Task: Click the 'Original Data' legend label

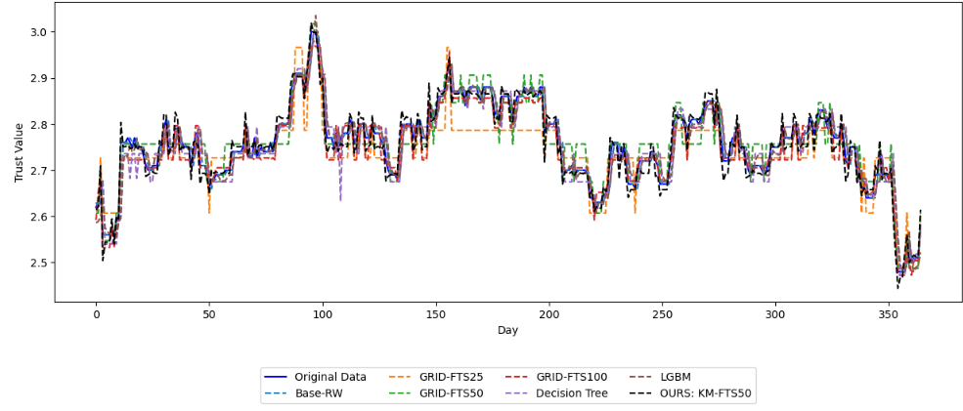Action: point(329,377)
